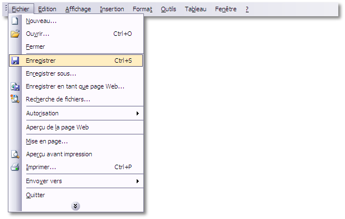This screenshot has height=219, width=345.
Task: Click the Ctrl+P shortcut text
Action: [x=123, y=167]
